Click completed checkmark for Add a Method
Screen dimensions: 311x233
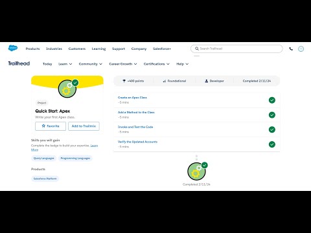(x=272, y=115)
